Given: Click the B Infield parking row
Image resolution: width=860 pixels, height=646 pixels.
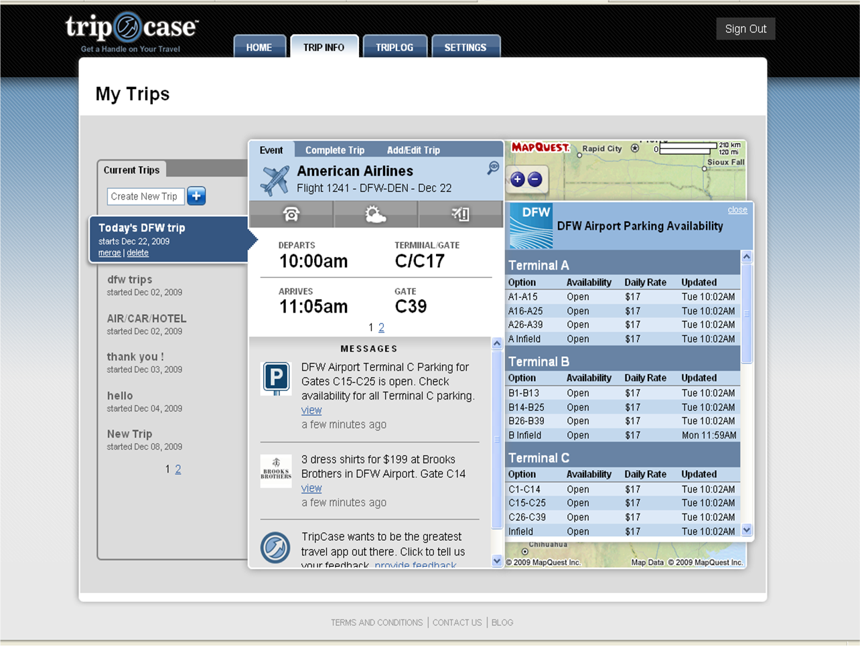Looking at the screenshot, I should pyautogui.click(x=623, y=435).
